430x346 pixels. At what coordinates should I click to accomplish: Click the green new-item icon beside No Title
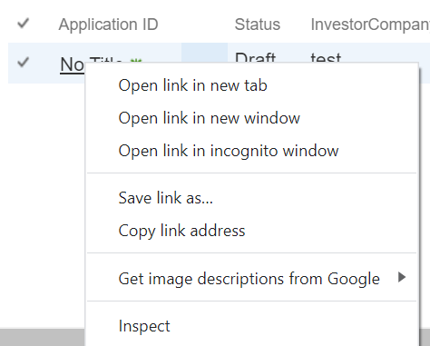[x=135, y=61]
